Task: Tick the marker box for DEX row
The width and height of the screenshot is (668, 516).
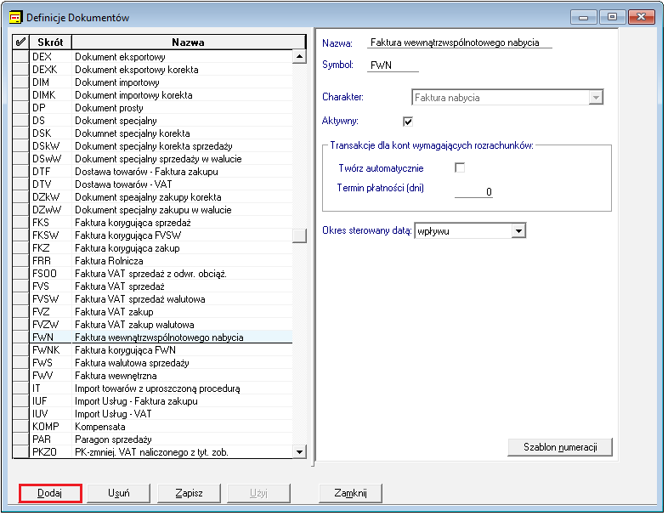Action: pos(20,57)
